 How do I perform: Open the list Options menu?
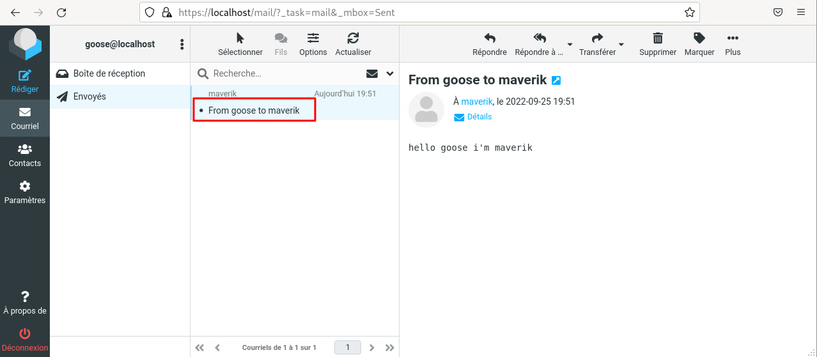313,39
